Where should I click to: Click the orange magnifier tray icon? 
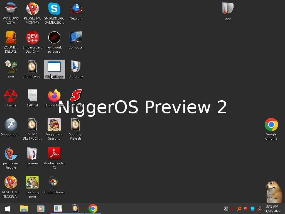[239, 209]
